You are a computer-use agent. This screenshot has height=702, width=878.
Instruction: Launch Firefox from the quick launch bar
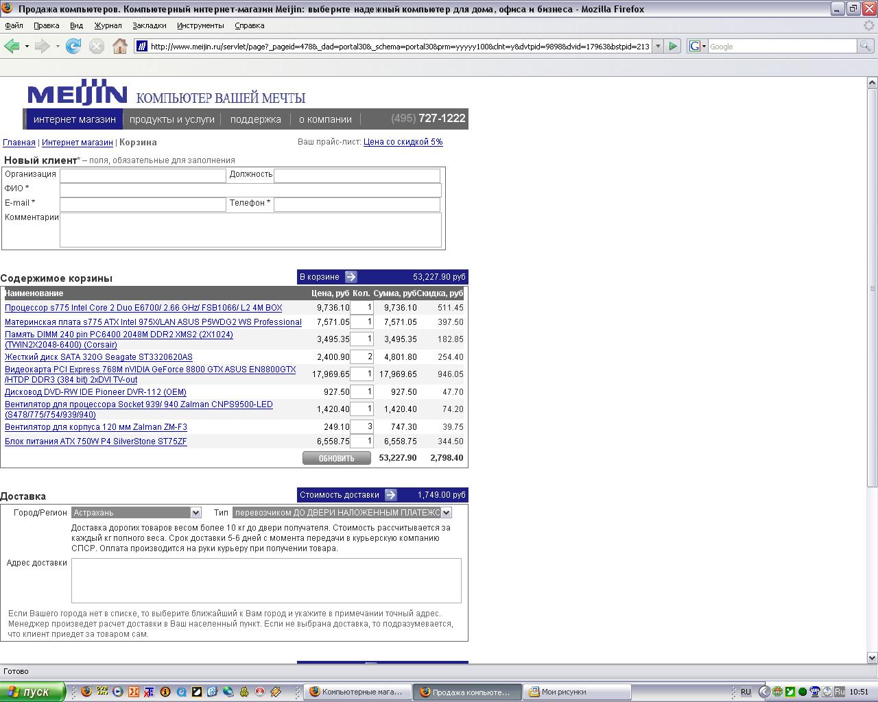(86, 692)
